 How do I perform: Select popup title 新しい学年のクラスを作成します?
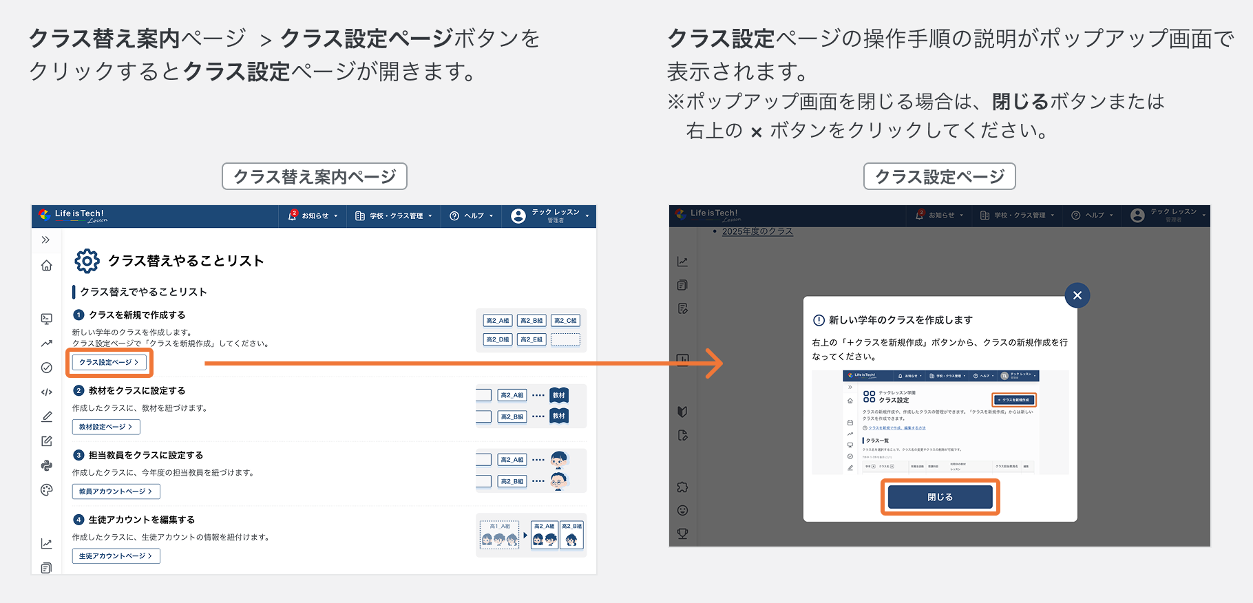[901, 320]
